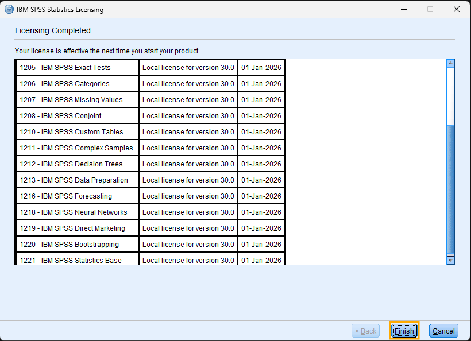Click the Finish button
471x341 pixels.
(404, 331)
